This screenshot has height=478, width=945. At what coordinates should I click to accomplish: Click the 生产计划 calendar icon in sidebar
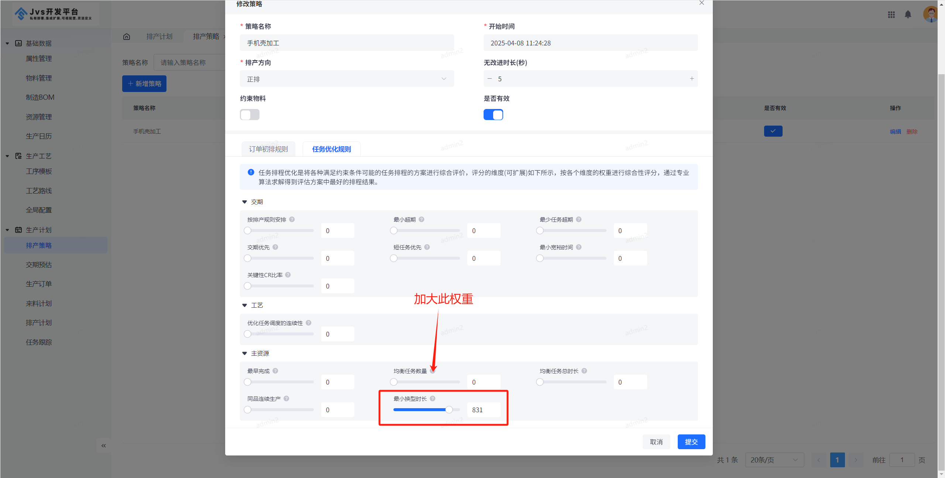[19, 229]
